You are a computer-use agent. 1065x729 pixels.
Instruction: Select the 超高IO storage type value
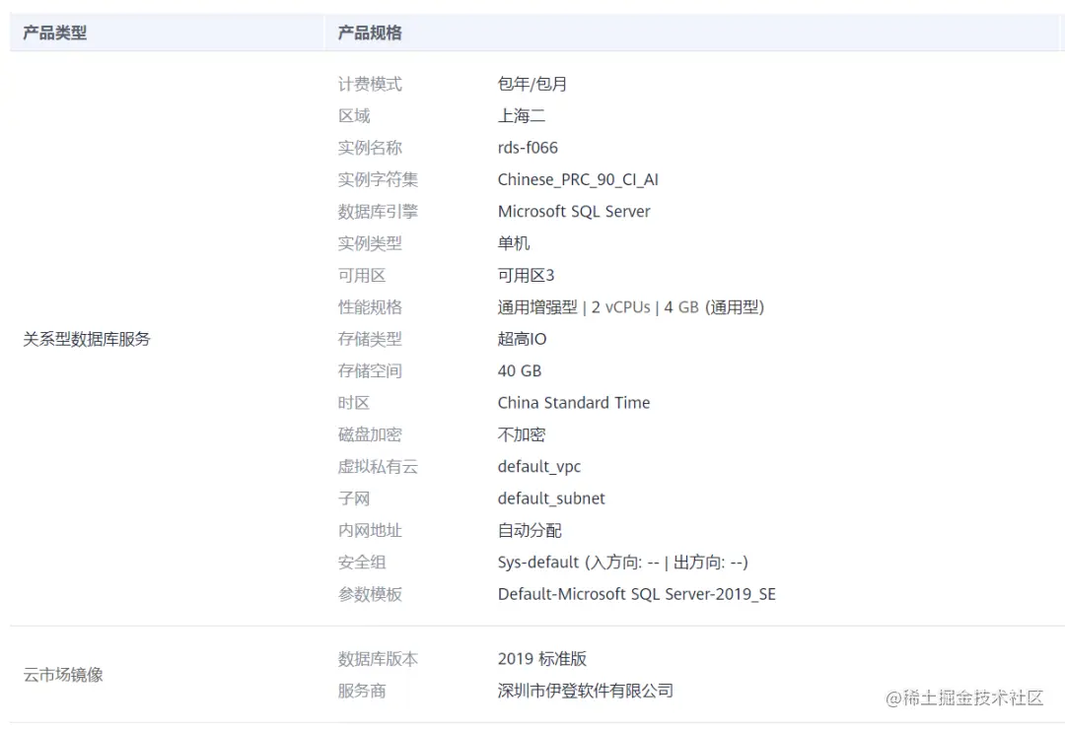click(522, 339)
